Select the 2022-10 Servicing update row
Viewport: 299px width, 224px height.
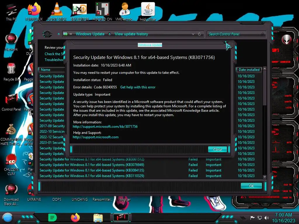52,132
